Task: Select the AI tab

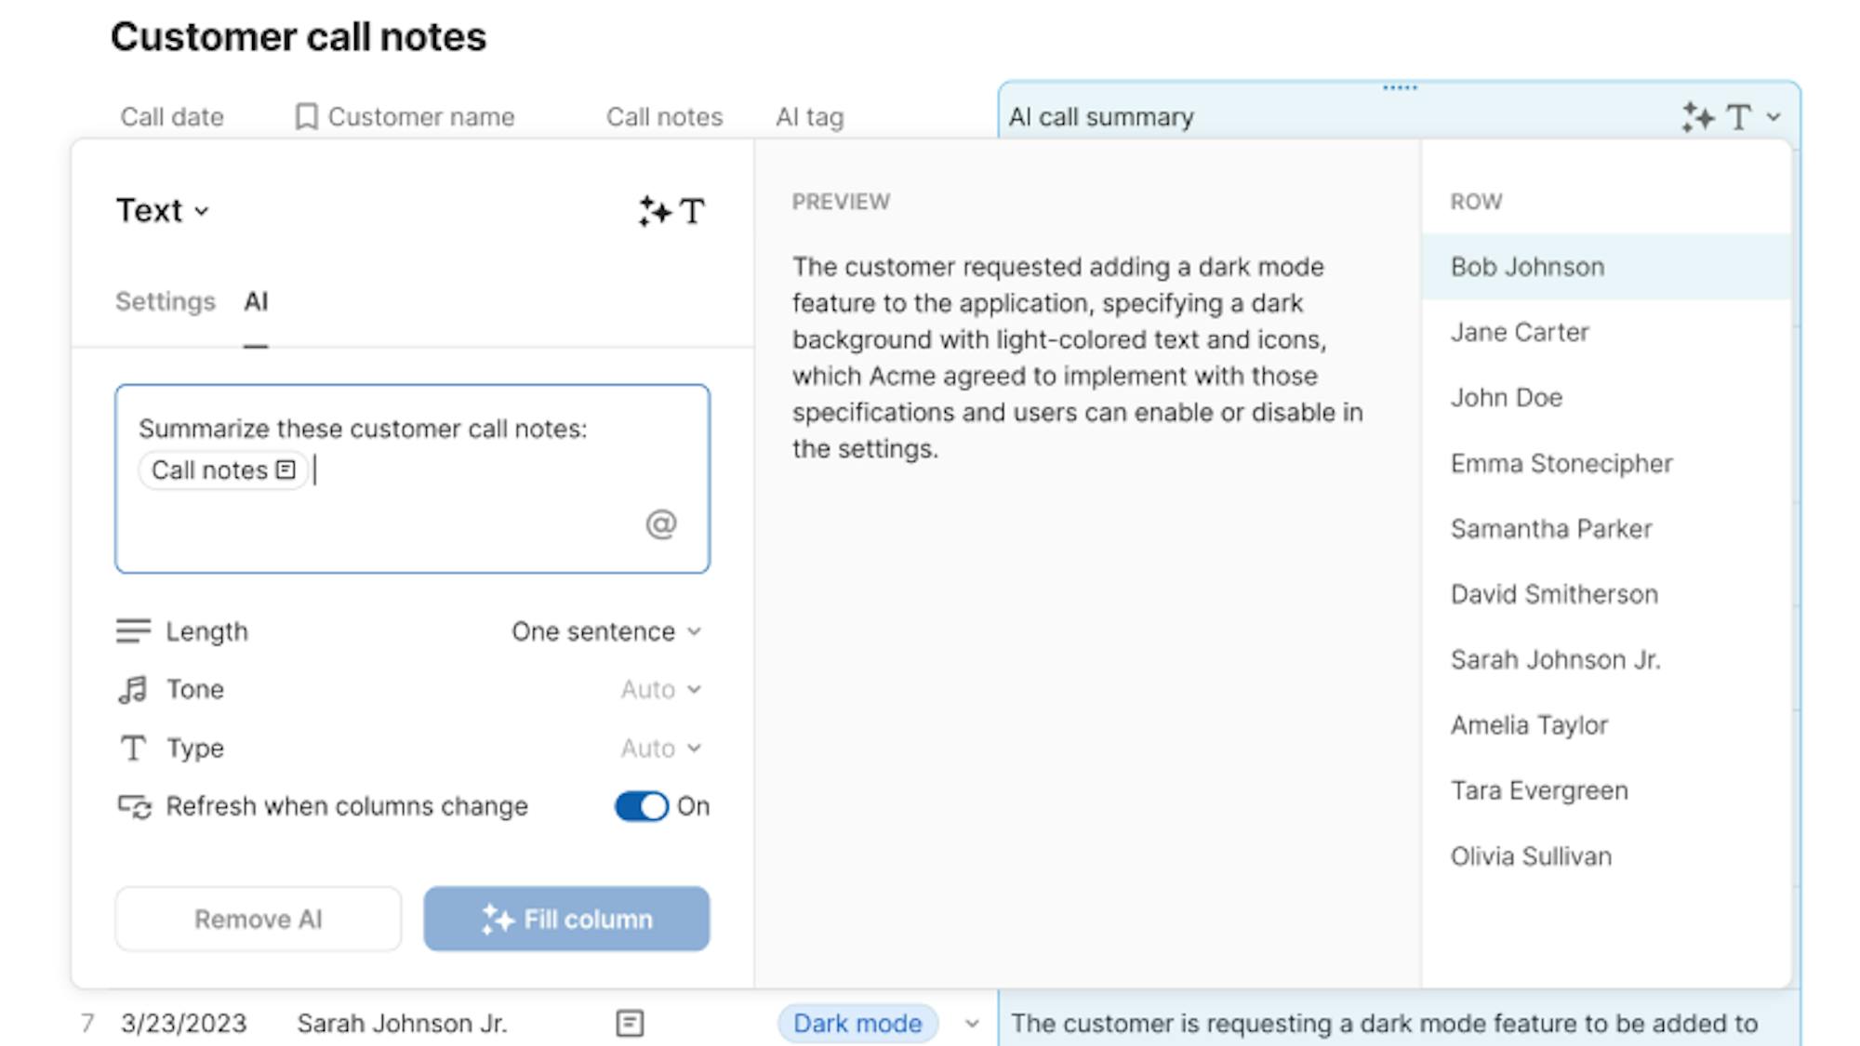Action: [x=256, y=301]
